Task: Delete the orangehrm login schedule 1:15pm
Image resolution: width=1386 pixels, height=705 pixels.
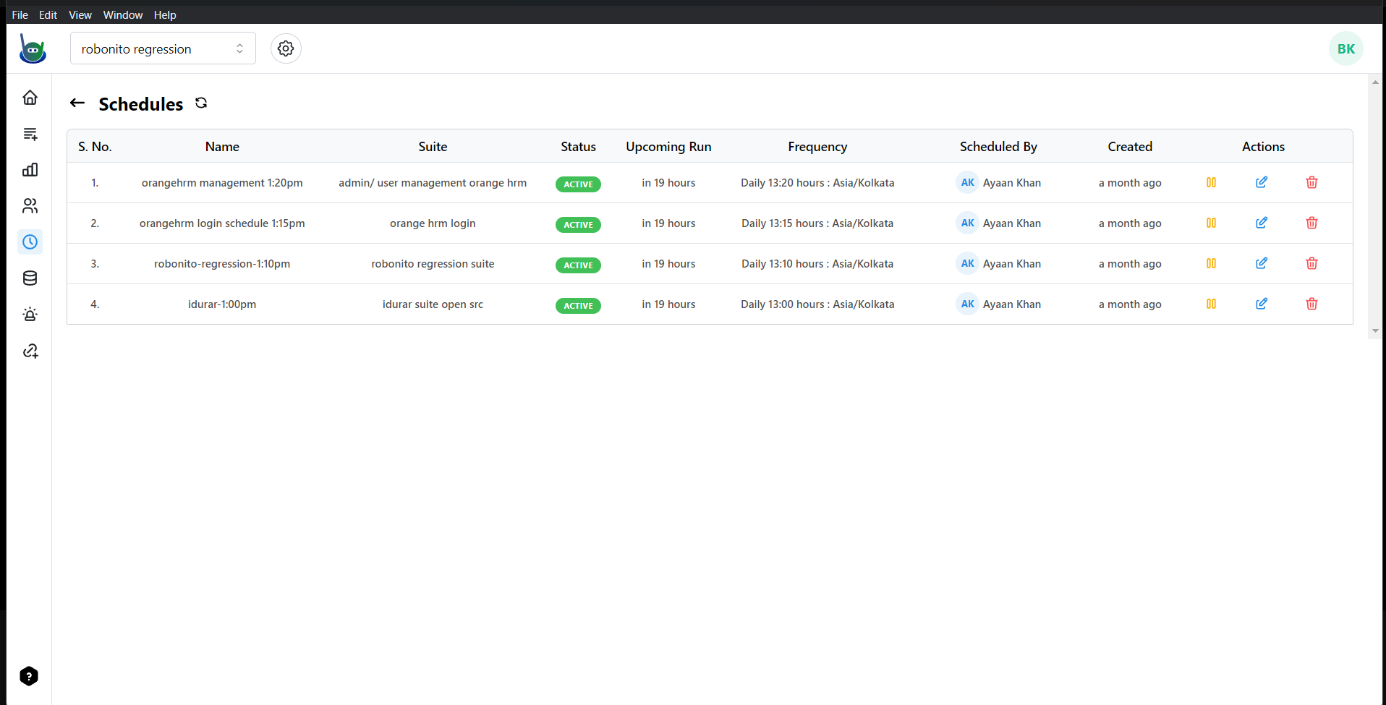Action: click(1311, 223)
